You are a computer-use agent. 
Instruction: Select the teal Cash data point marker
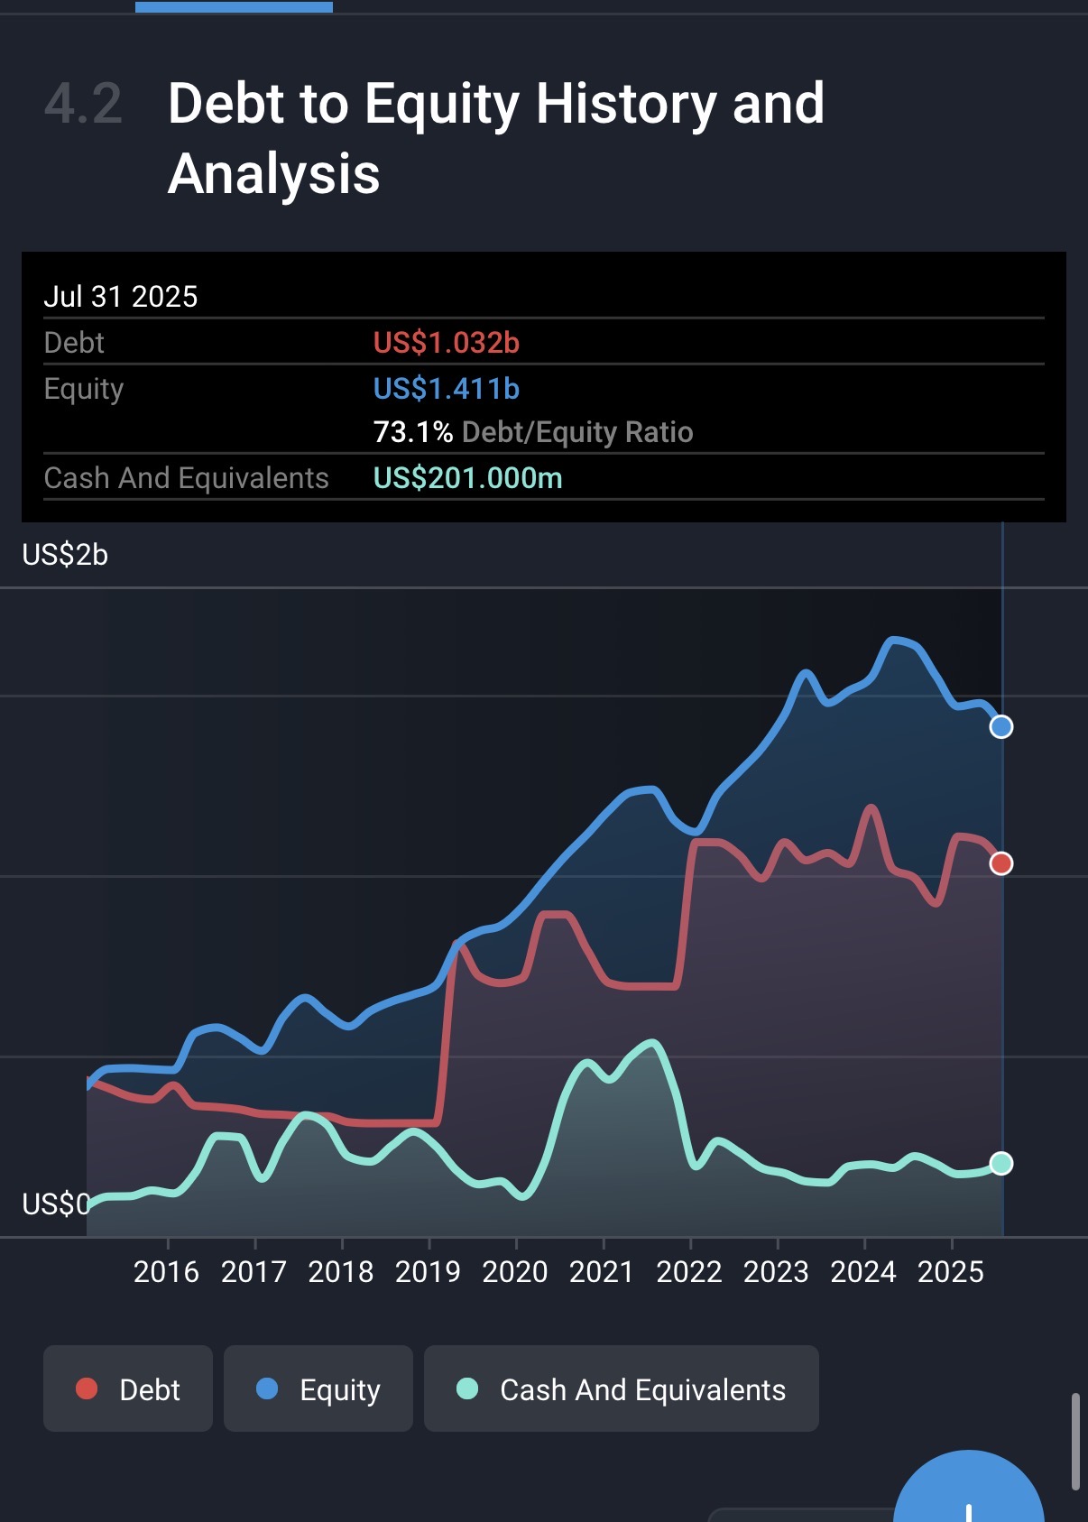1000,1163
